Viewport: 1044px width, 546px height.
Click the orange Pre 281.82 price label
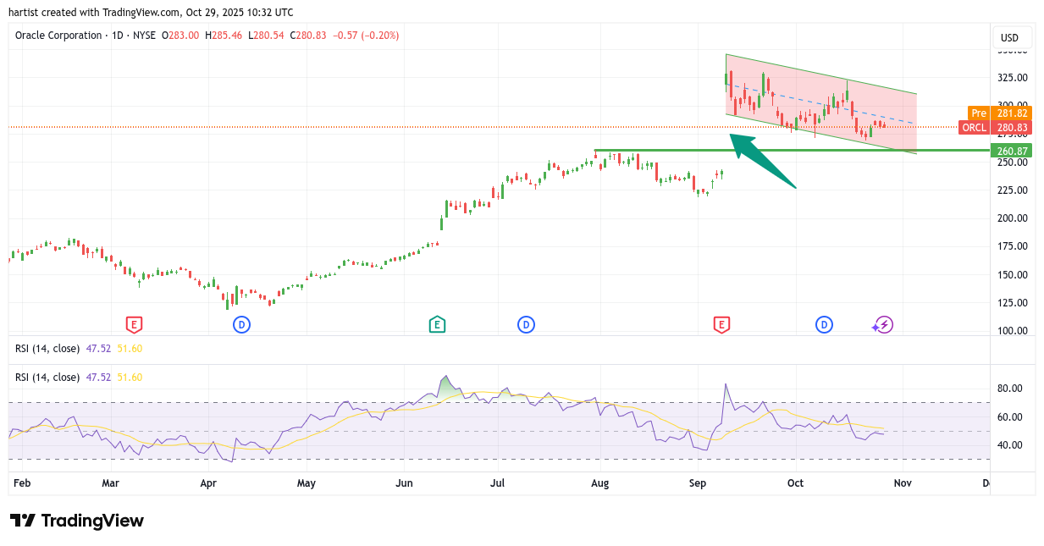[999, 113]
